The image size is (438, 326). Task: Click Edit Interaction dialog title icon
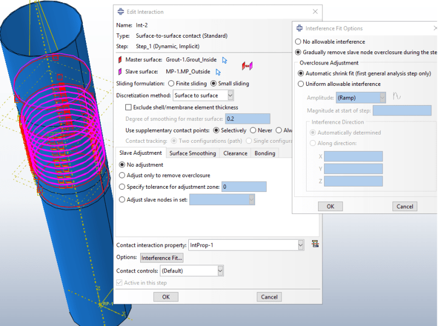(120, 11)
